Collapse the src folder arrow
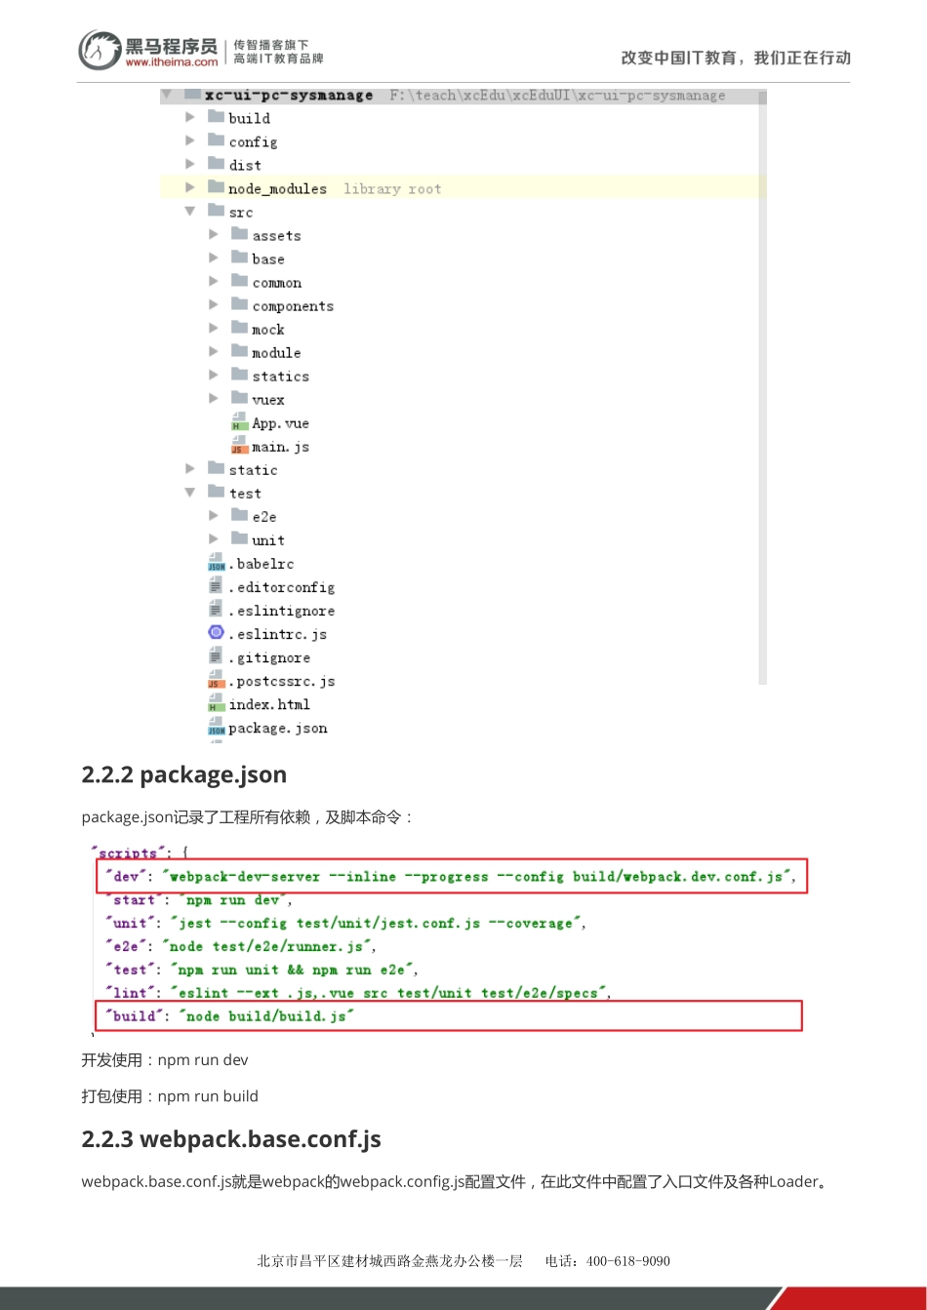This screenshot has width=927, height=1310. (x=190, y=212)
